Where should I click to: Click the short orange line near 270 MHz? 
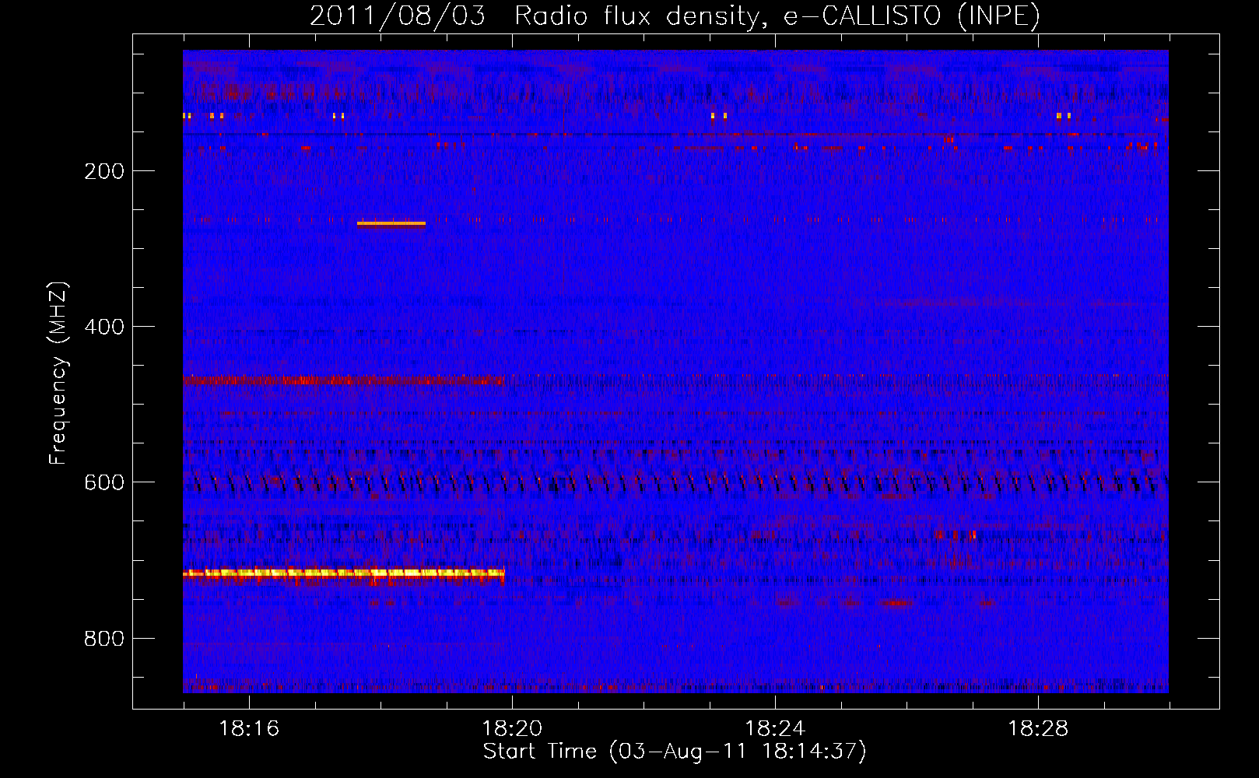[x=391, y=223]
